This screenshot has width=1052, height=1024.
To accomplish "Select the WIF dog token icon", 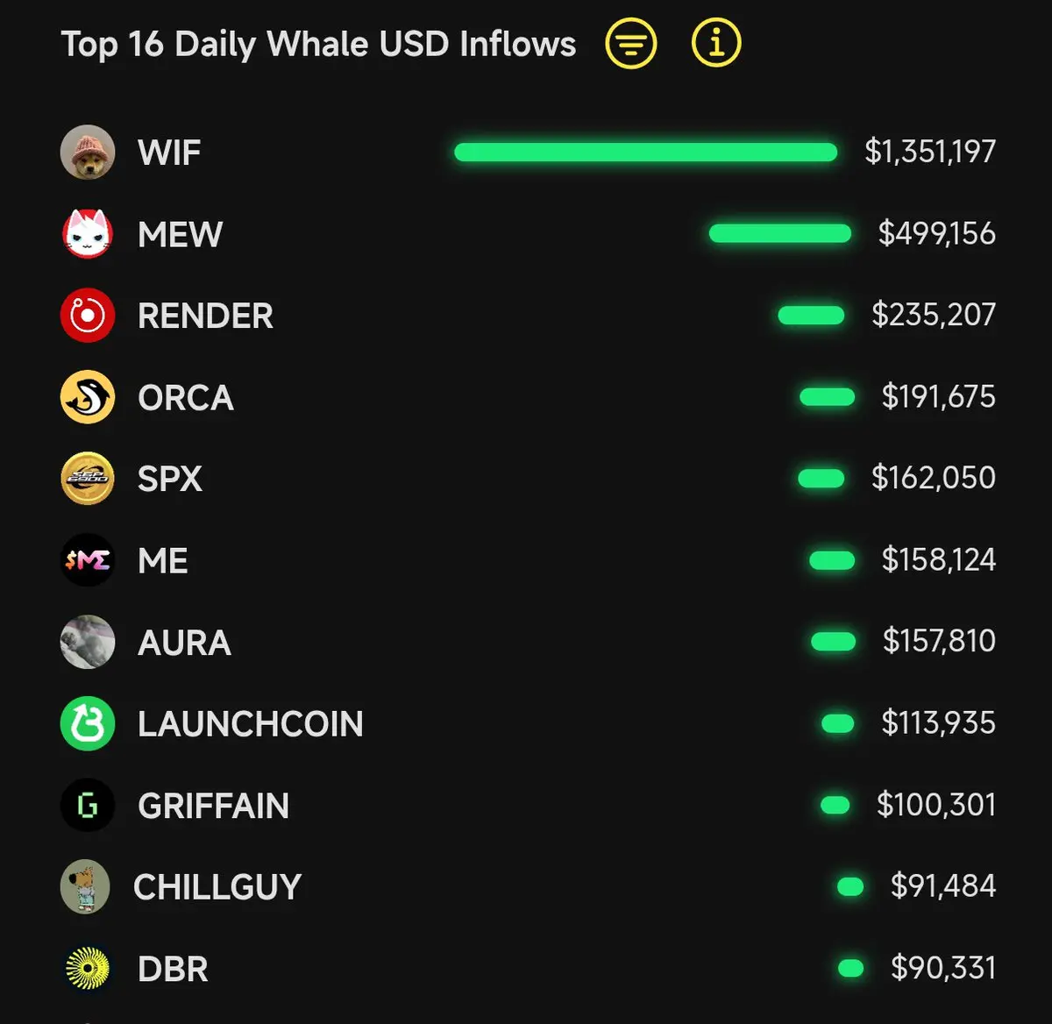I will point(88,152).
